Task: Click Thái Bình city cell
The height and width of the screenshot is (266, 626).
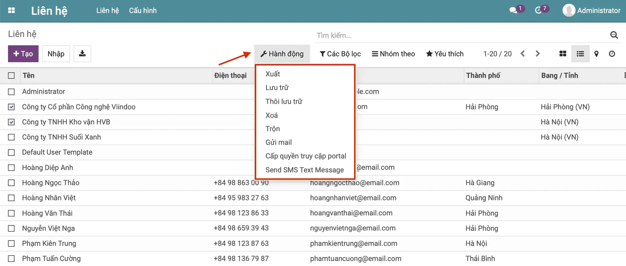Action: 480,259
